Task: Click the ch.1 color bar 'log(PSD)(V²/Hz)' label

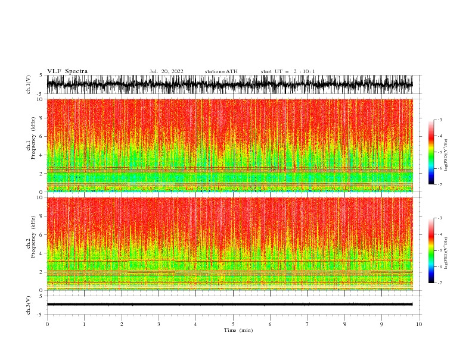Action: coord(446,155)
